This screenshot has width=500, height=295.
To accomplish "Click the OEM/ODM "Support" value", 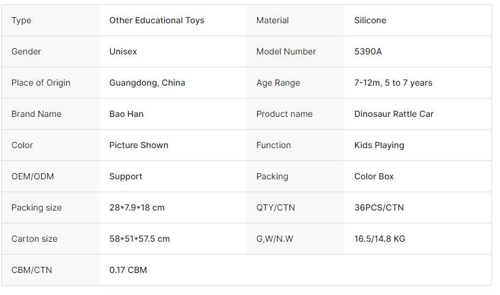I will point(125,176).
